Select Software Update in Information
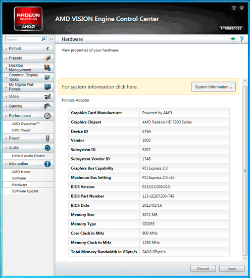Viewport: 250px width, 278px height. 25,191
